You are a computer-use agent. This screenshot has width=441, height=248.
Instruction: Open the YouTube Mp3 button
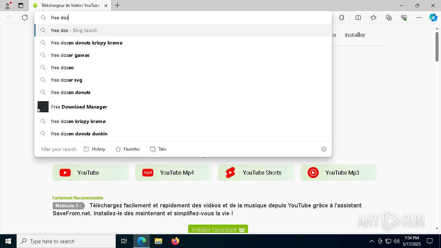tap(339, 173)
